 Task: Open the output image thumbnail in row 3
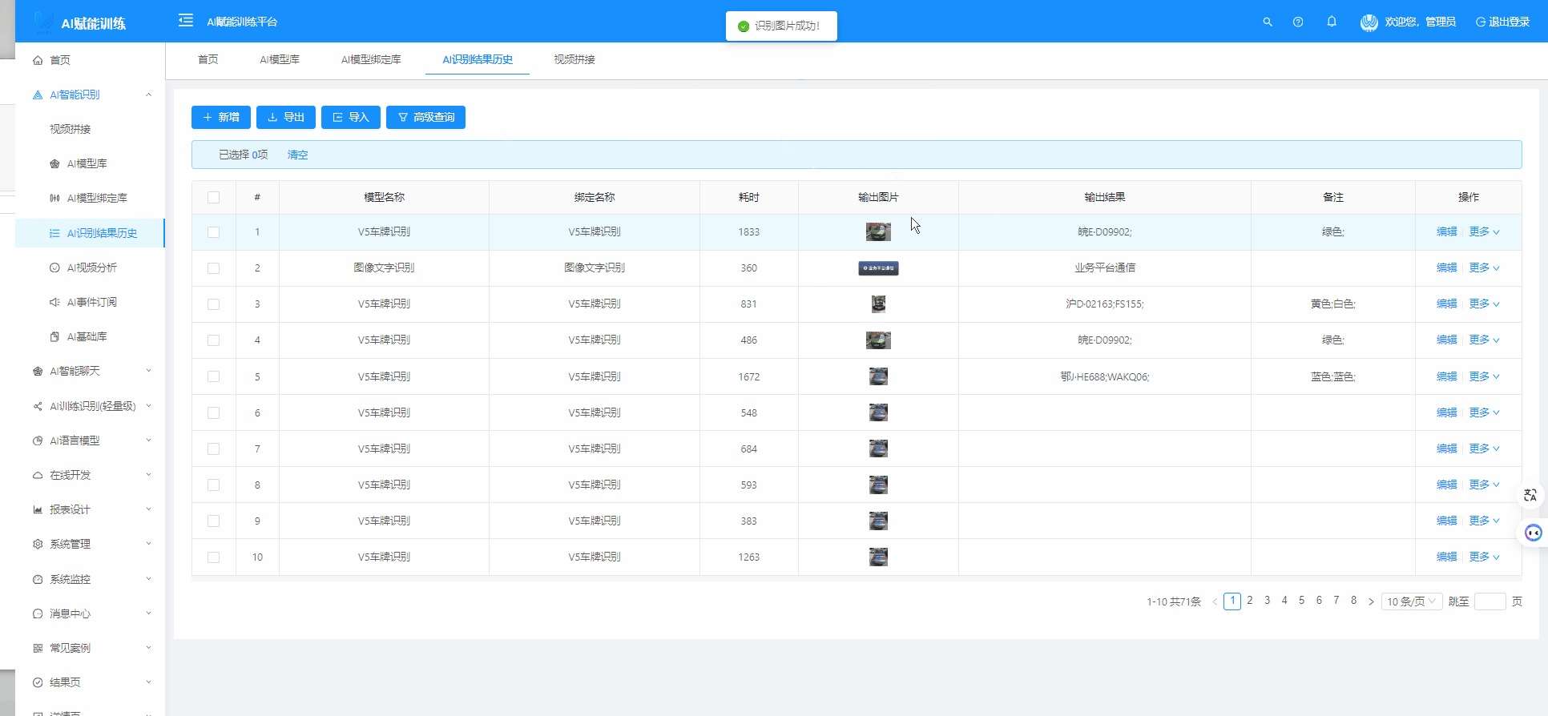878,304
